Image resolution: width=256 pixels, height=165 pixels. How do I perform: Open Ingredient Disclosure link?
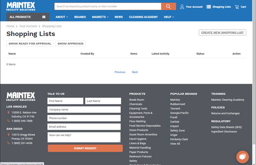224,131
